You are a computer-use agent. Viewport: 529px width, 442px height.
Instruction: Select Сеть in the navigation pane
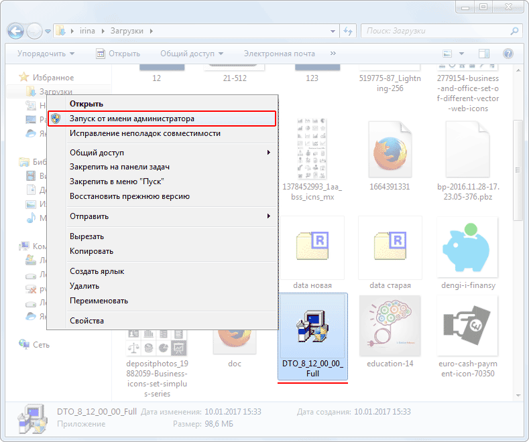coord(40,344)
